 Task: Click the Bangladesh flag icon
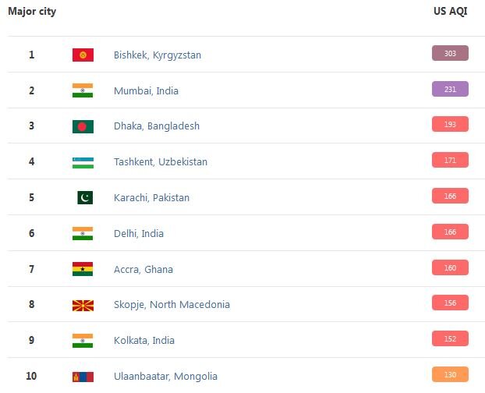[83, 126]
